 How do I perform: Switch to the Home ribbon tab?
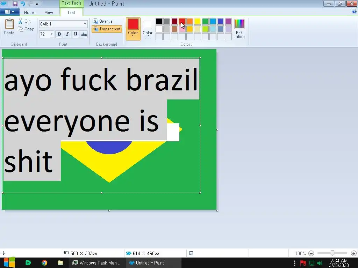29,13
